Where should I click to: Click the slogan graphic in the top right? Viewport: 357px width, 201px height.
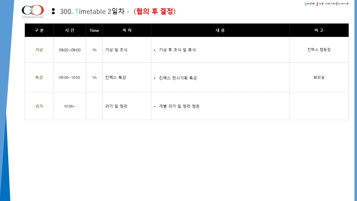[326, 4]
